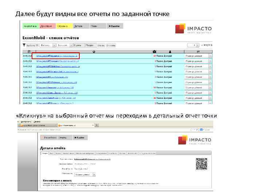Viewport: 262px width, 196px height.
Task: Click the funnel filter icon in report list
Action: [x=24, y=45]
